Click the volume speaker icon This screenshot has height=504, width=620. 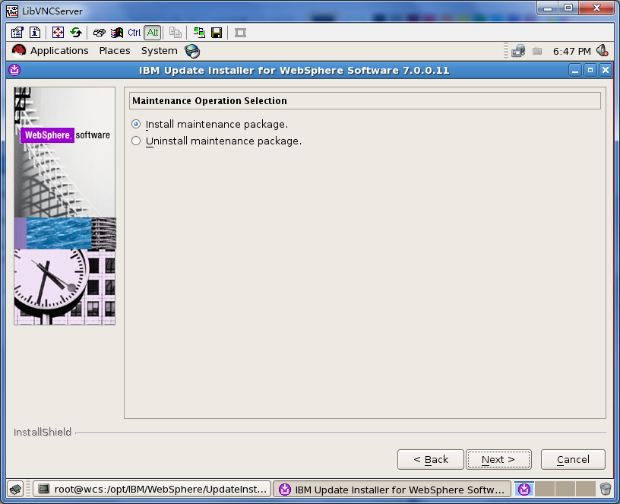(603, 51)
